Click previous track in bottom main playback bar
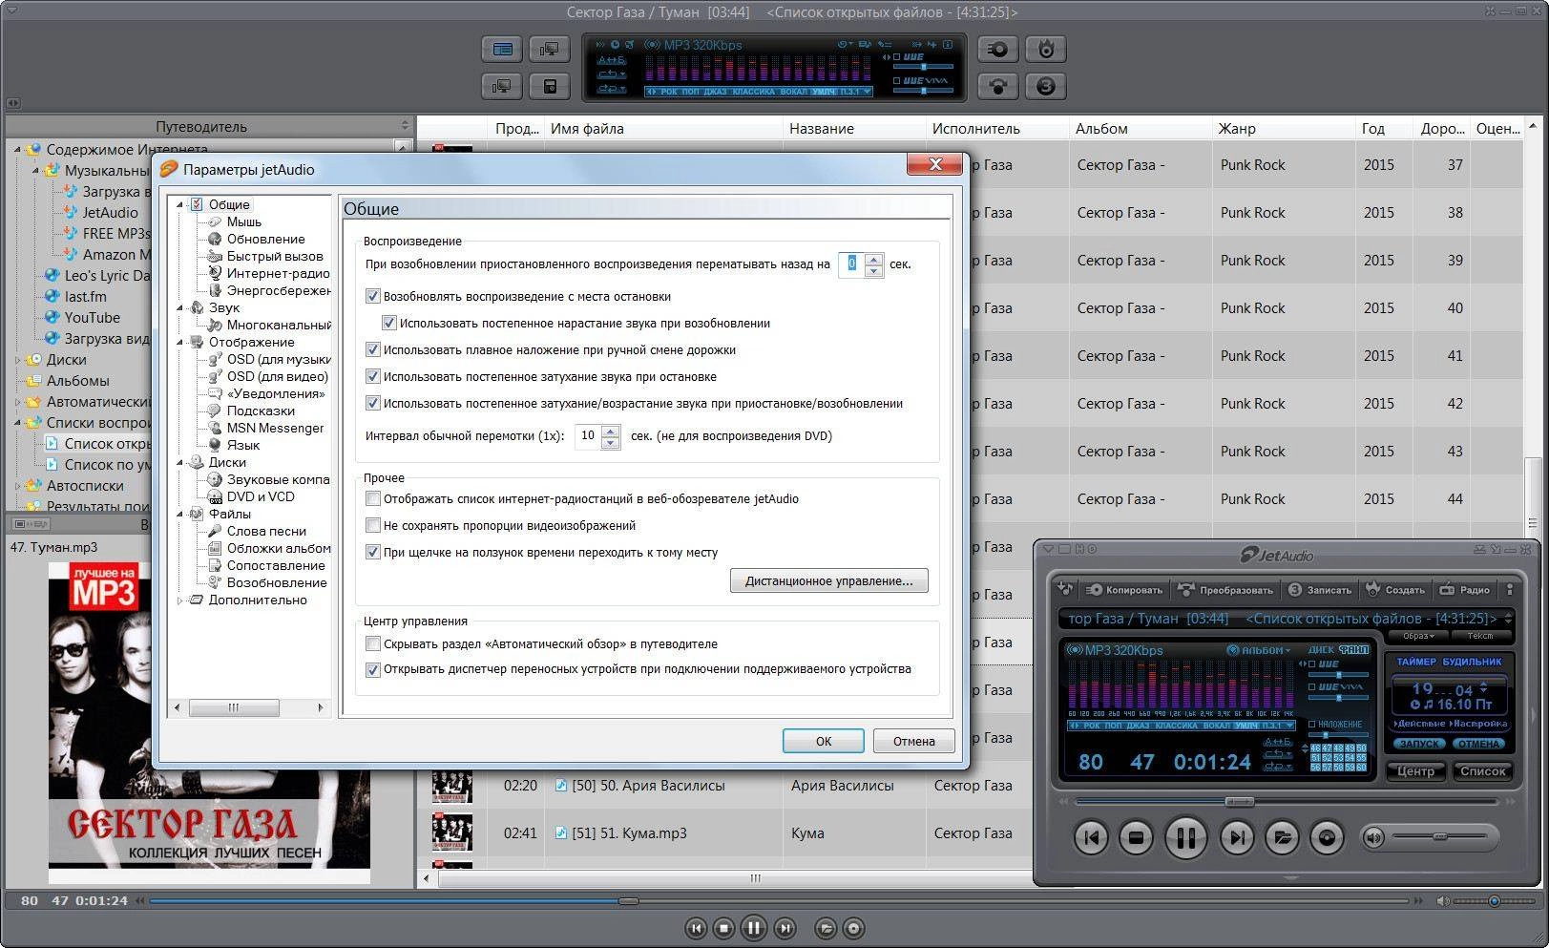The width and height of the screenshot is (1549, 948). coord(696,928)
